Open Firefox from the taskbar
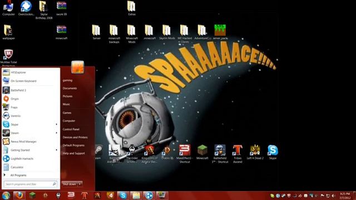356x200 pixels. pyautogui.click(x=19, y=196)
